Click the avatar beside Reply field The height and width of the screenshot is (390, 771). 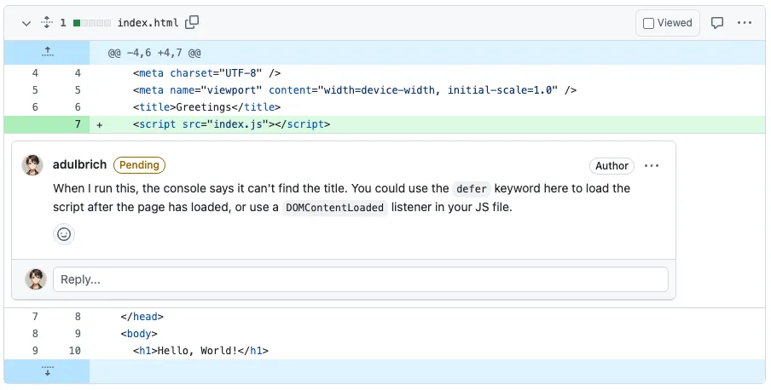36,279
